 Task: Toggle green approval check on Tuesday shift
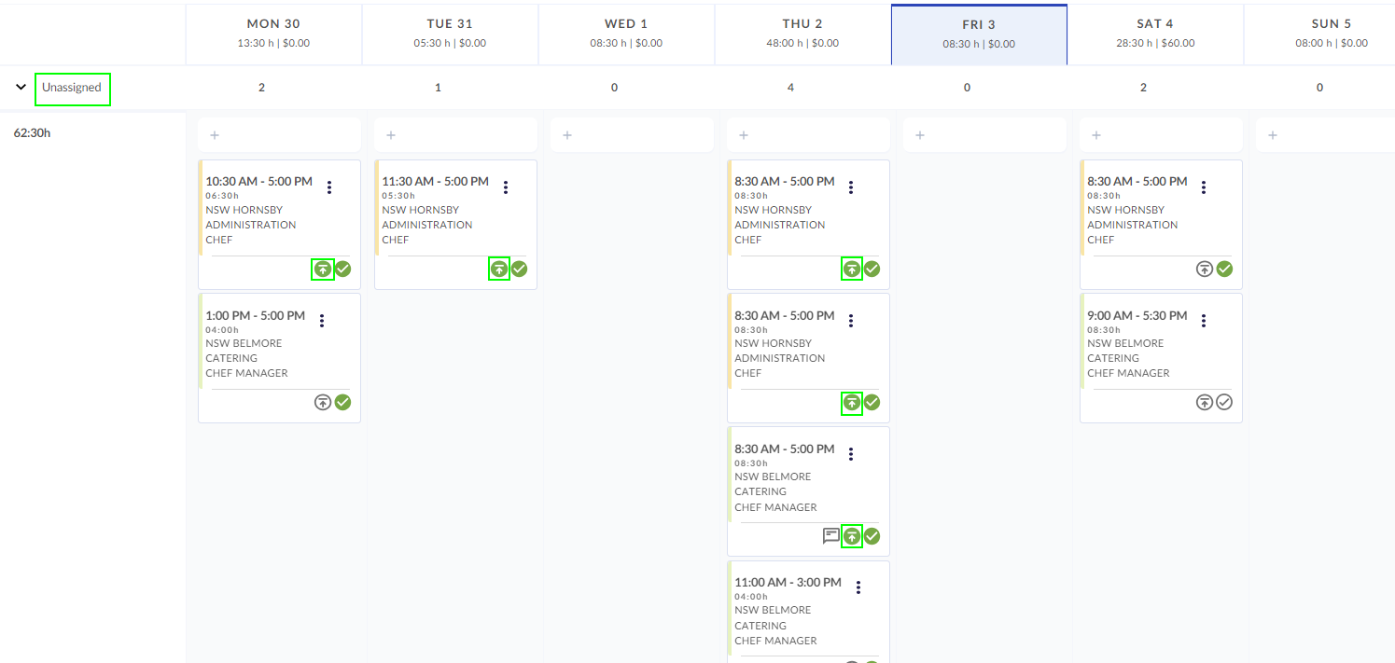click(519, 269)
